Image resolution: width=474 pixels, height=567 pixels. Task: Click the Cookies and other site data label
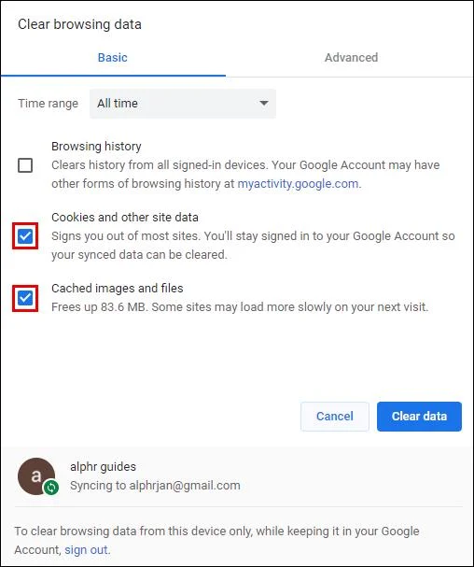pos(125,218)
